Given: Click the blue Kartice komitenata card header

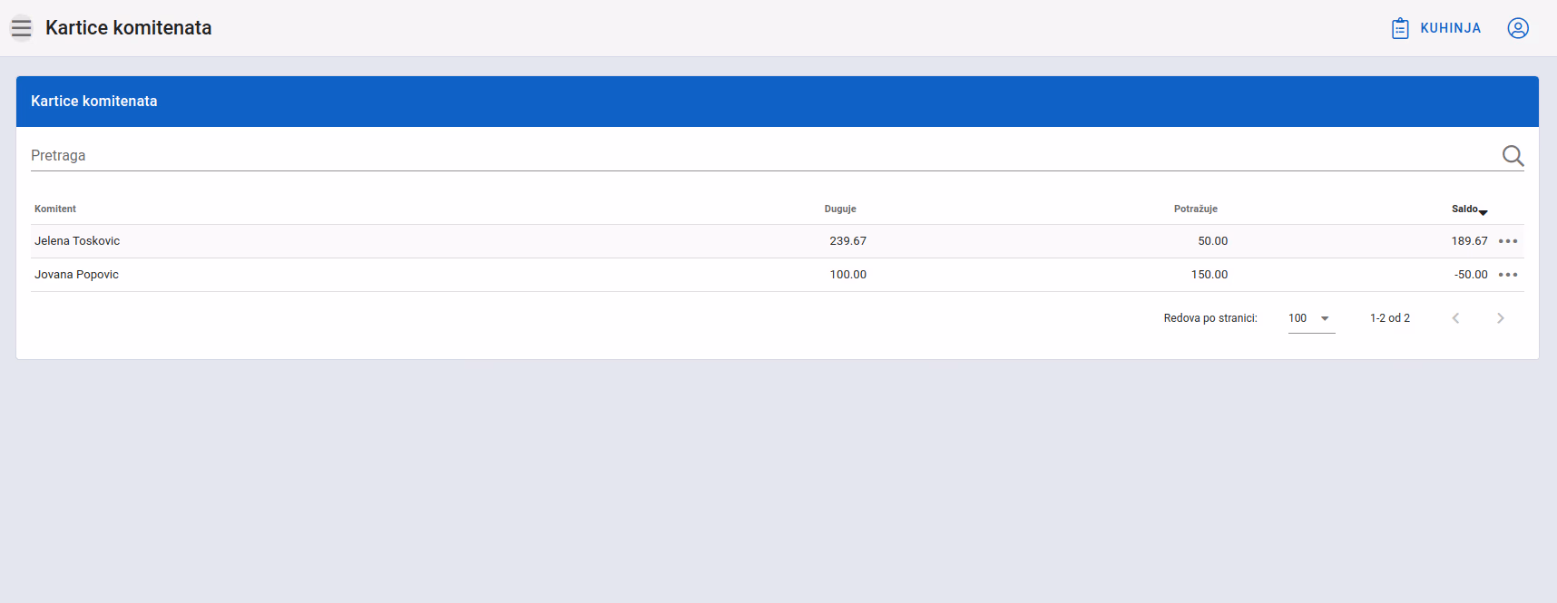Looking at the screenshot, I should pyautogui.click(x=778, y=102).
